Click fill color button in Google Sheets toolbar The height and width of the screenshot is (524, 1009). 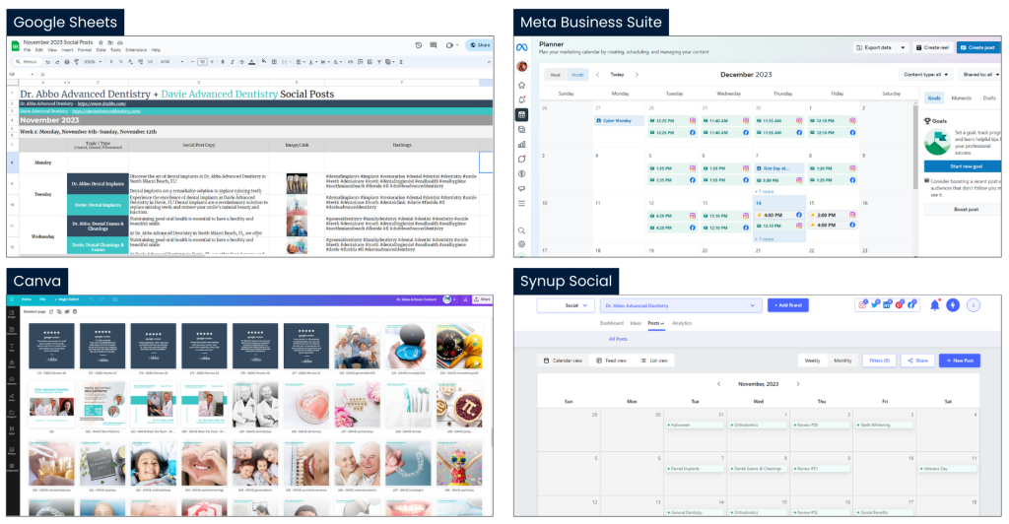coord(264,62)
